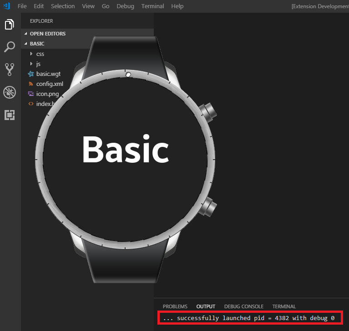This screenshot has height=331, width=349.
Task: Expand the js folder
Action: [x=38, y=64]
